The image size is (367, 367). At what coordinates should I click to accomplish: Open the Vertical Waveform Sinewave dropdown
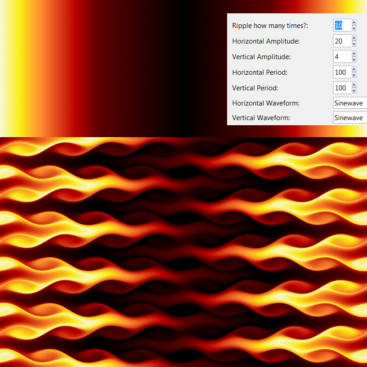click(350, 118)
